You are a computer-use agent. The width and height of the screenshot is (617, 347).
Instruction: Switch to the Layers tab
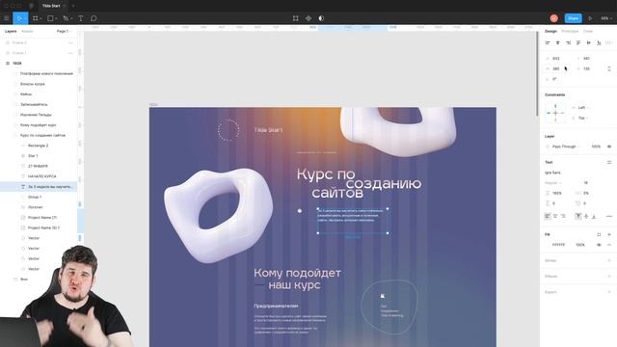tap(11, 31)
